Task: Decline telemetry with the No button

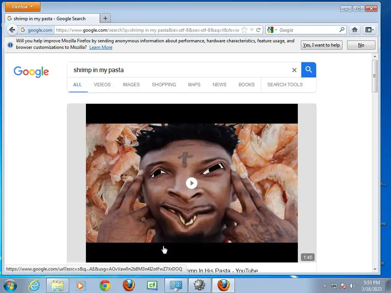Action: click(x=361, y=45)
